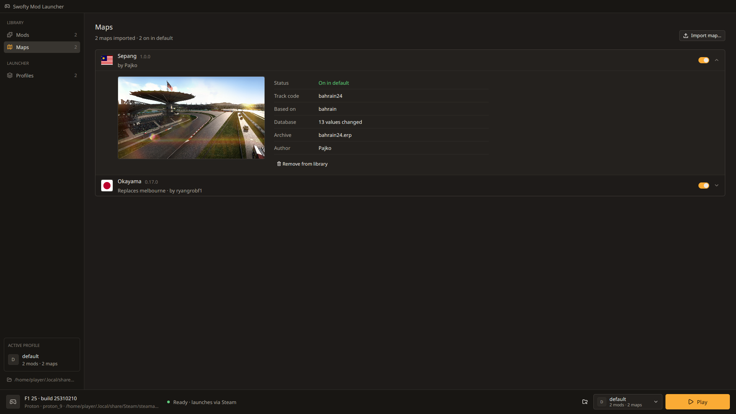
Task: Click '2 maps imported · 2 on in default'
Action: (134, 38)
